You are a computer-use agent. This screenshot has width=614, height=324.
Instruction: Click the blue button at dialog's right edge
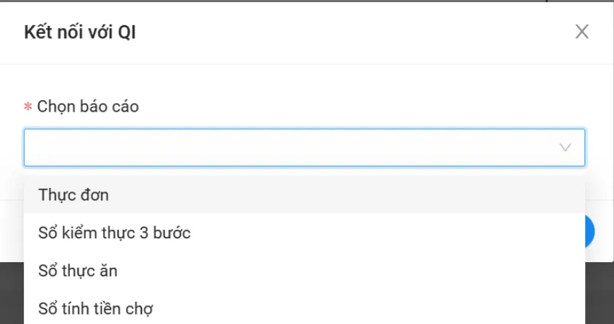point(589,232)
